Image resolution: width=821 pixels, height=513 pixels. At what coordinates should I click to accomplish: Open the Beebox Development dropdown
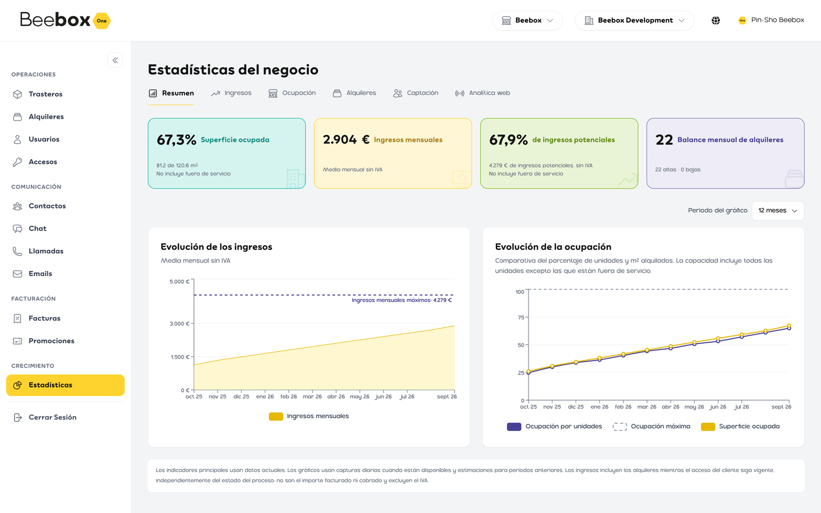(x=634, y=21)
